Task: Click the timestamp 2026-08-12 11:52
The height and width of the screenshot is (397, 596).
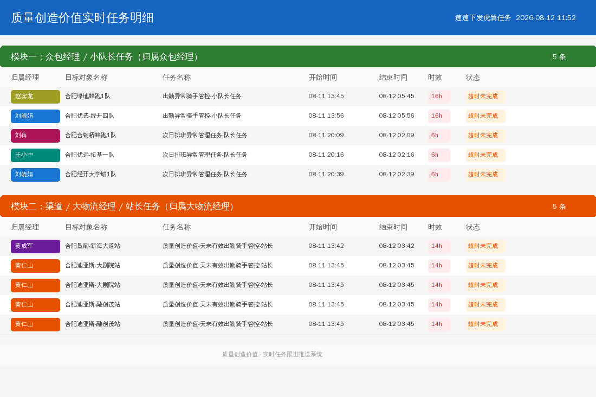Action: coord(546,17)
